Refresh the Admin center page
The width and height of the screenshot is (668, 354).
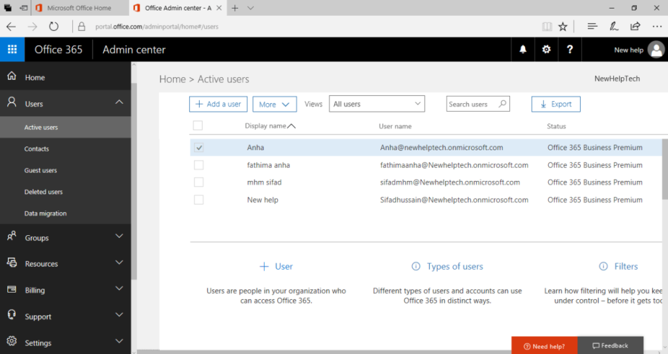(x=53, y=26)
